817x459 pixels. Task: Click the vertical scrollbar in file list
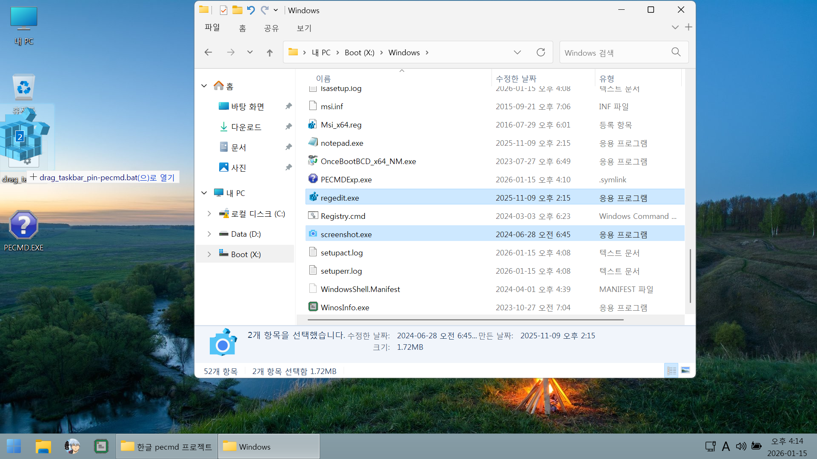(690, 275)
